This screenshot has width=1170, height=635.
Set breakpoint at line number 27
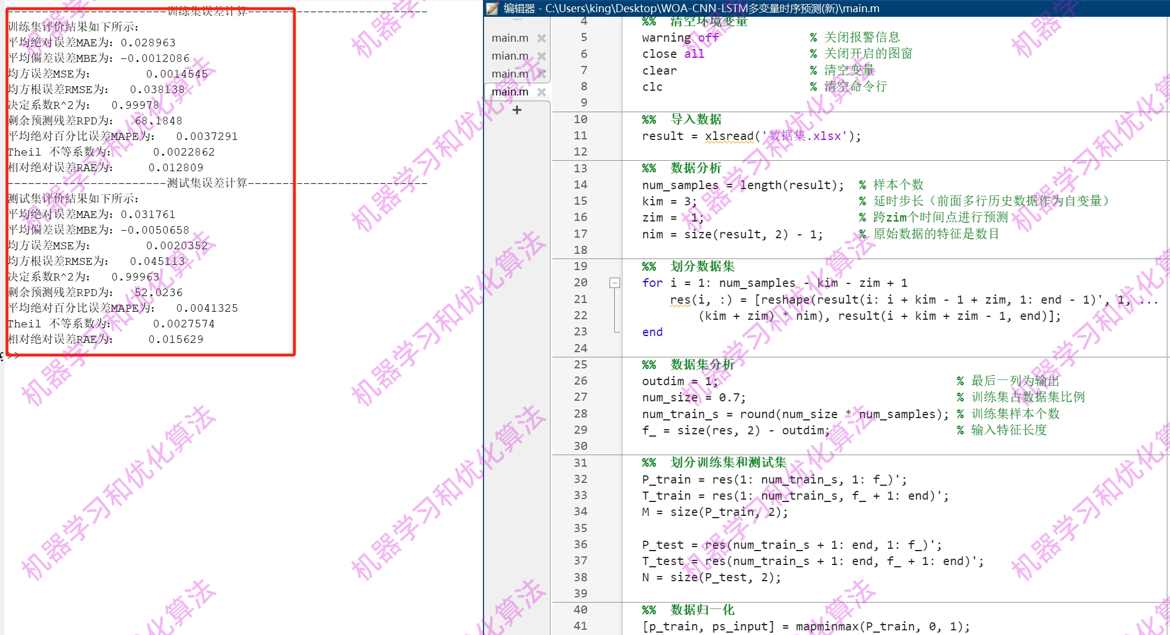(580, 397)
